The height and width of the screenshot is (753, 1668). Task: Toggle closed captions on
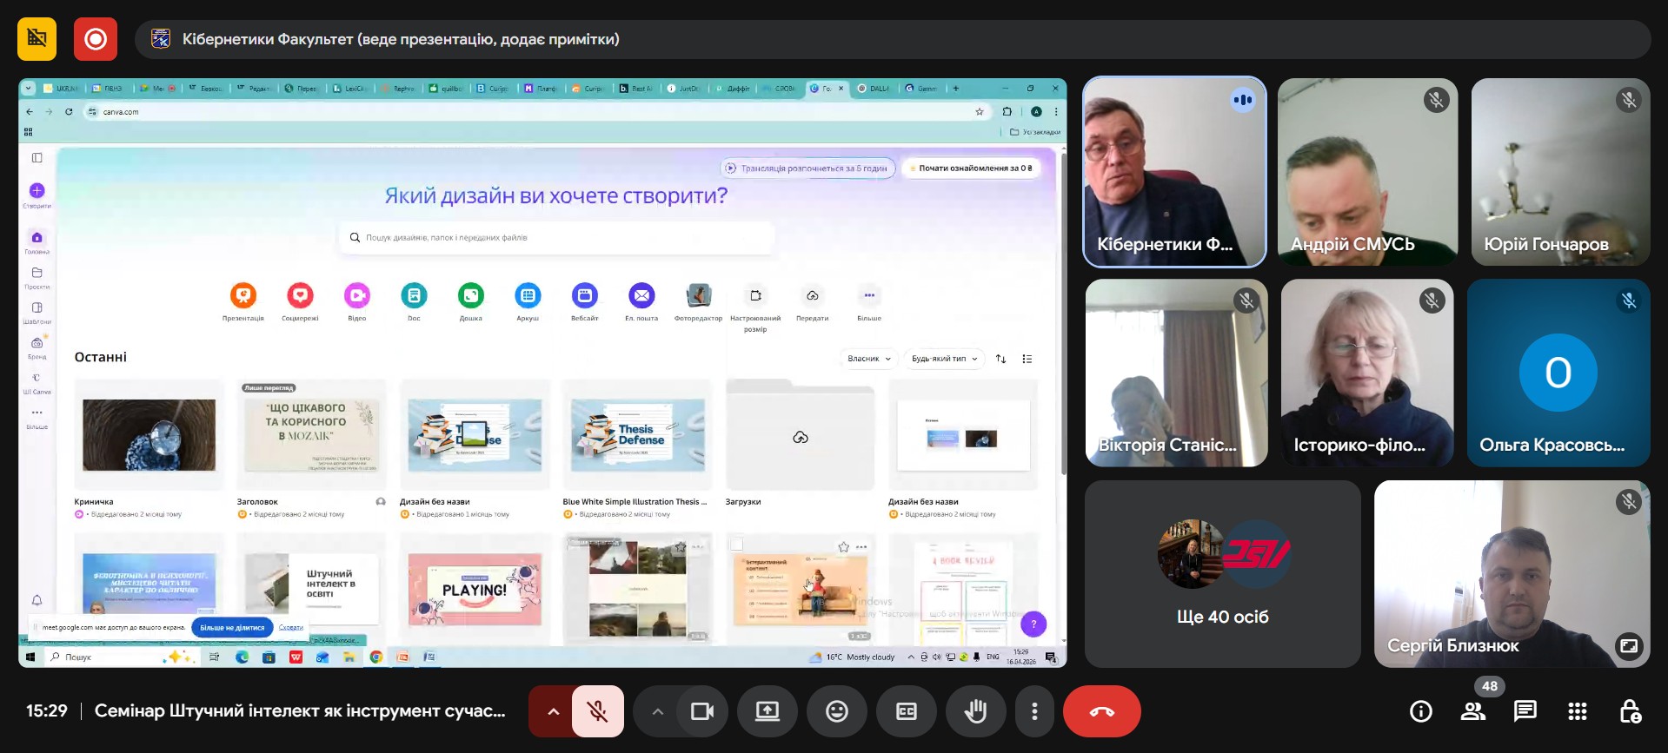click(906, 711)
